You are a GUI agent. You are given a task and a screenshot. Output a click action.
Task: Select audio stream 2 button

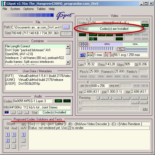[13, 112]
